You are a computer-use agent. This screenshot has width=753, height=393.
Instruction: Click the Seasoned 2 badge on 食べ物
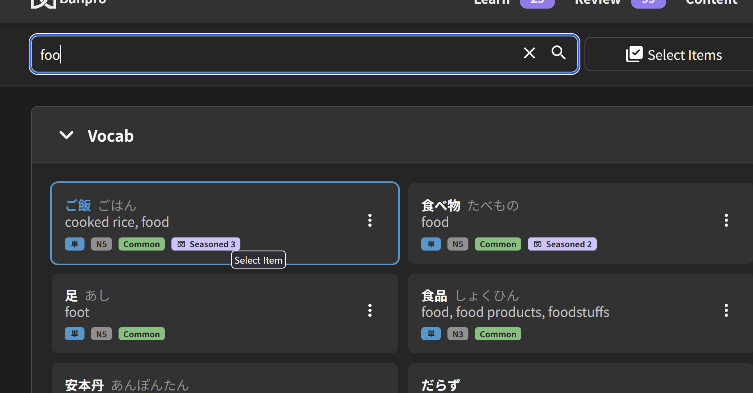pos(562,244)
